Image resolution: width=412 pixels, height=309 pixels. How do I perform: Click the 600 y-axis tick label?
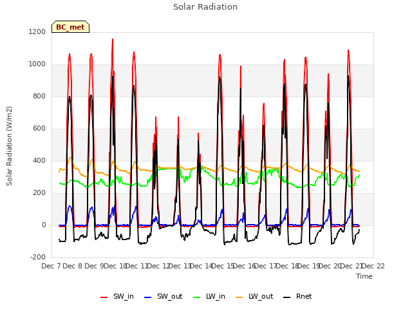point(39,129)
